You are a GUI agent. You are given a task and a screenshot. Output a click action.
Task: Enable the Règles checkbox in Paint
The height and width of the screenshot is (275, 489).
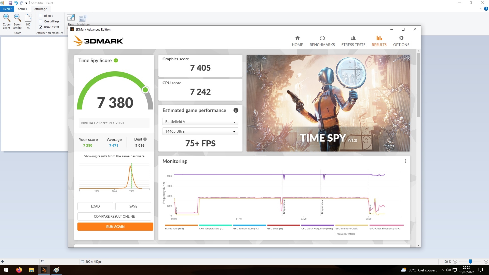tap(40, 16)
